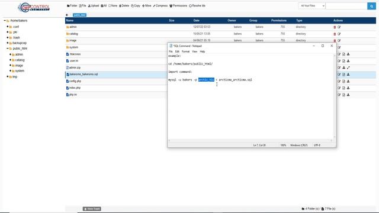This screenshot has height=213, width=379.
Task: Collapse the /home/bakers tree root
Action: 5,21
